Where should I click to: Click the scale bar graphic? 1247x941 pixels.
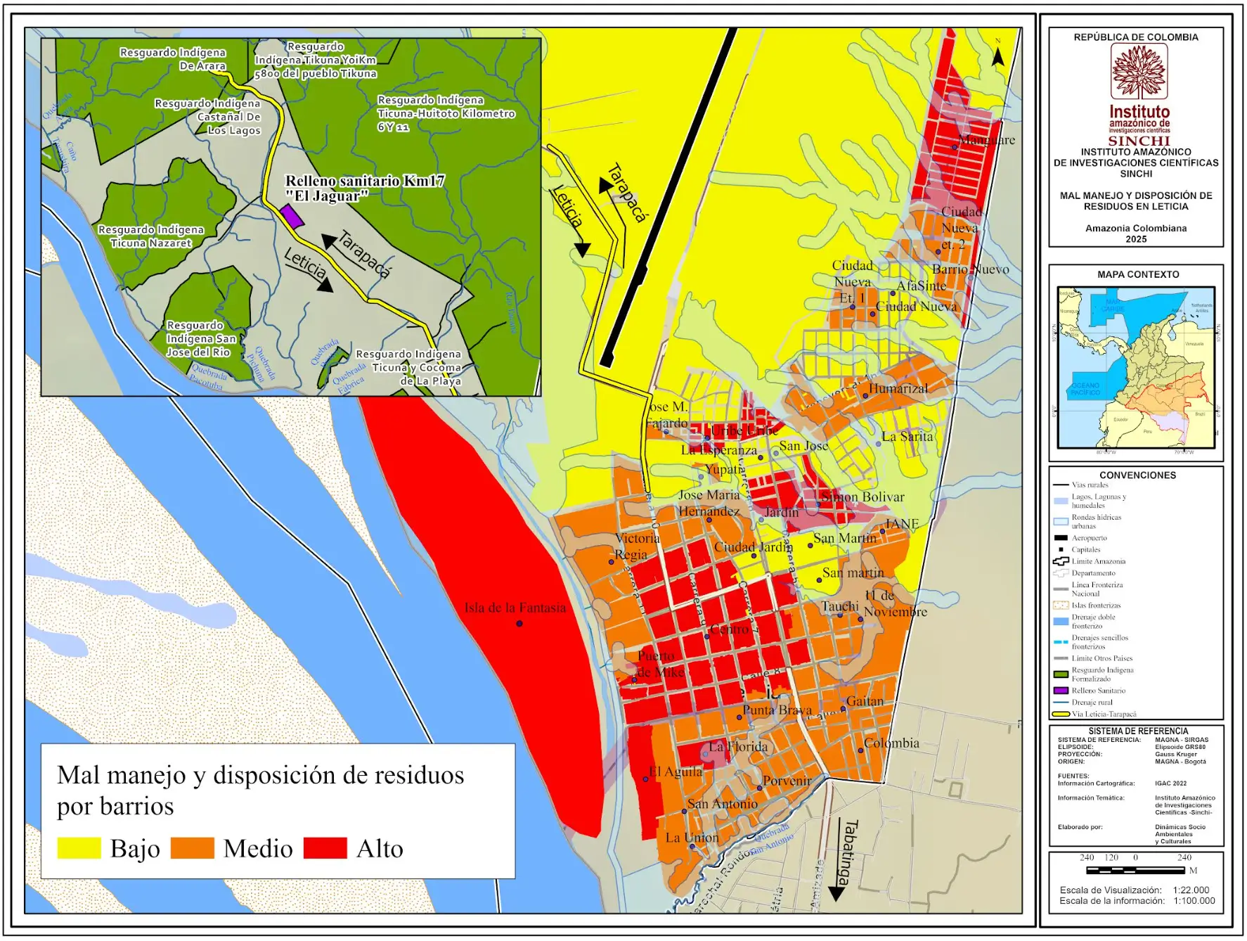coord(1135,870)
